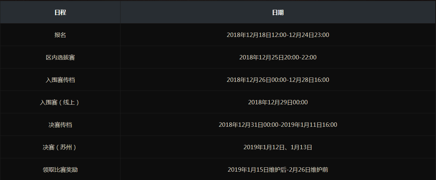Click 2019年1月11日16:00 in 决赛传档 date

[x=309, y=125]
